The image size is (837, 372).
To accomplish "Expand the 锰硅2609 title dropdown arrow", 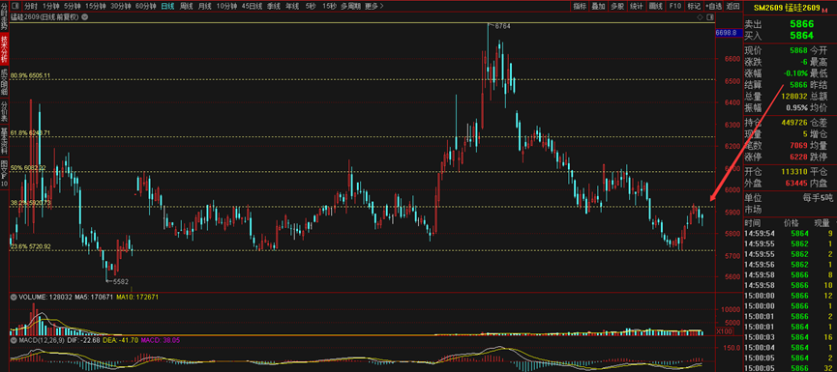I will pyautogui.click(x=85, y=17).
